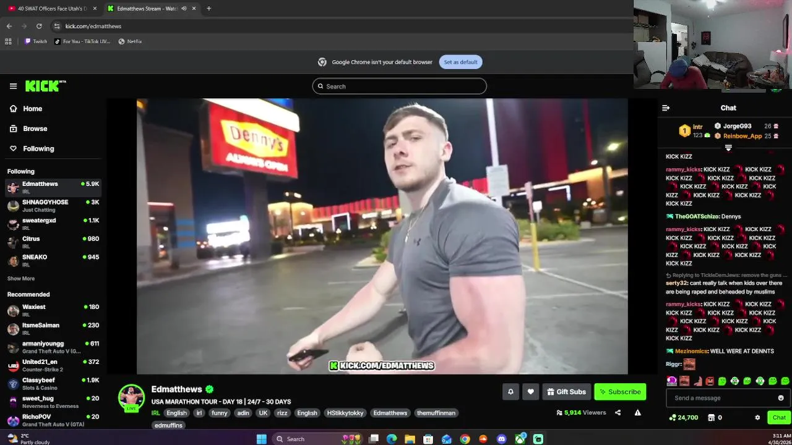Open channel points 24,700

click(684, 417)
